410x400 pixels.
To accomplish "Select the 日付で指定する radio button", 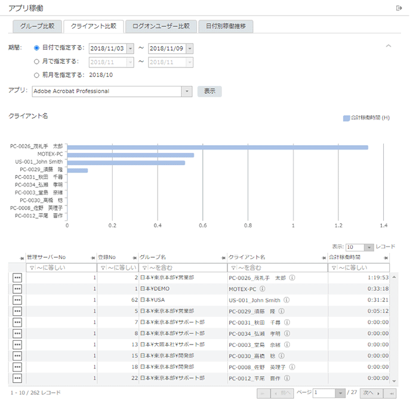I will pyautogui.click(x=37, y=48).
